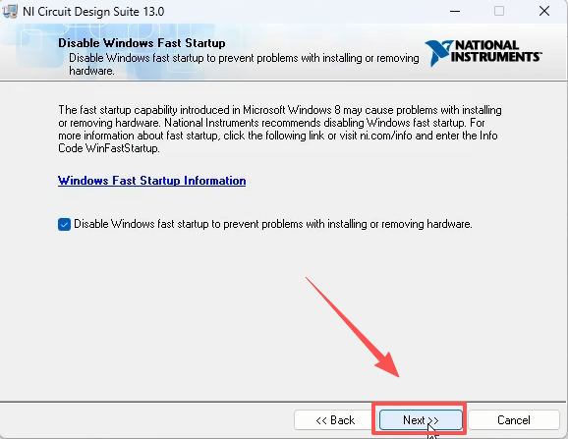Go back with the << Back button
Viewport: 568px width, 439px height.
(x=335, y=419)
